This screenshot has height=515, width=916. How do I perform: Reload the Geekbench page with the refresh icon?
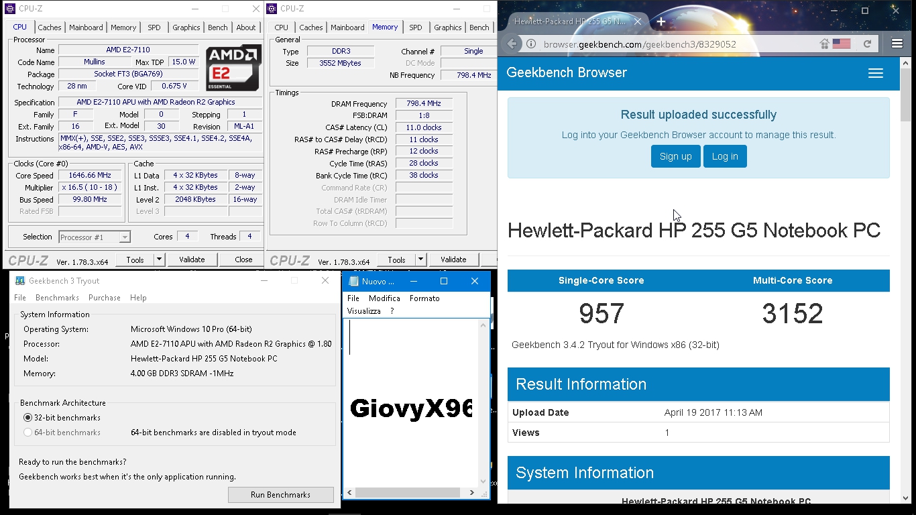867,44
